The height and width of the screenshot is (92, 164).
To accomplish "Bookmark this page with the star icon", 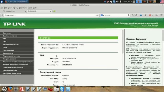I will point(132,15).
